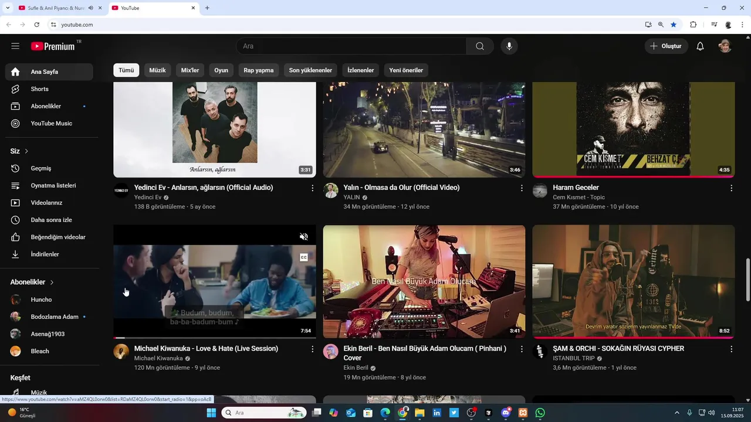Open the account avatar menu
751x422 pixels.
[x=725, y=46]
